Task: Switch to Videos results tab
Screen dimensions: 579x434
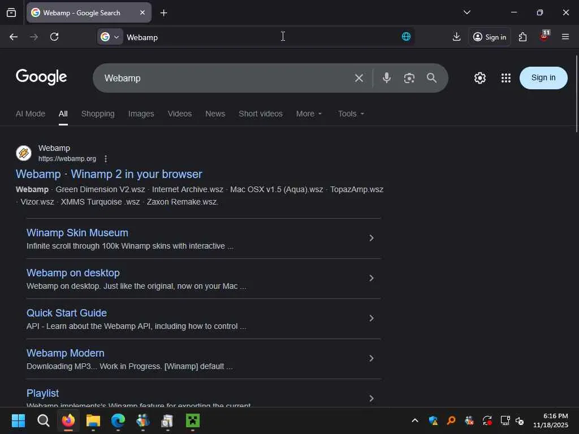Action: pos(179,114)
